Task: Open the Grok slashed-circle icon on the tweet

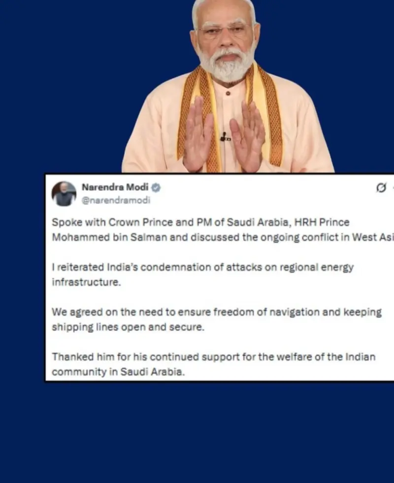Action: [381, 187]
